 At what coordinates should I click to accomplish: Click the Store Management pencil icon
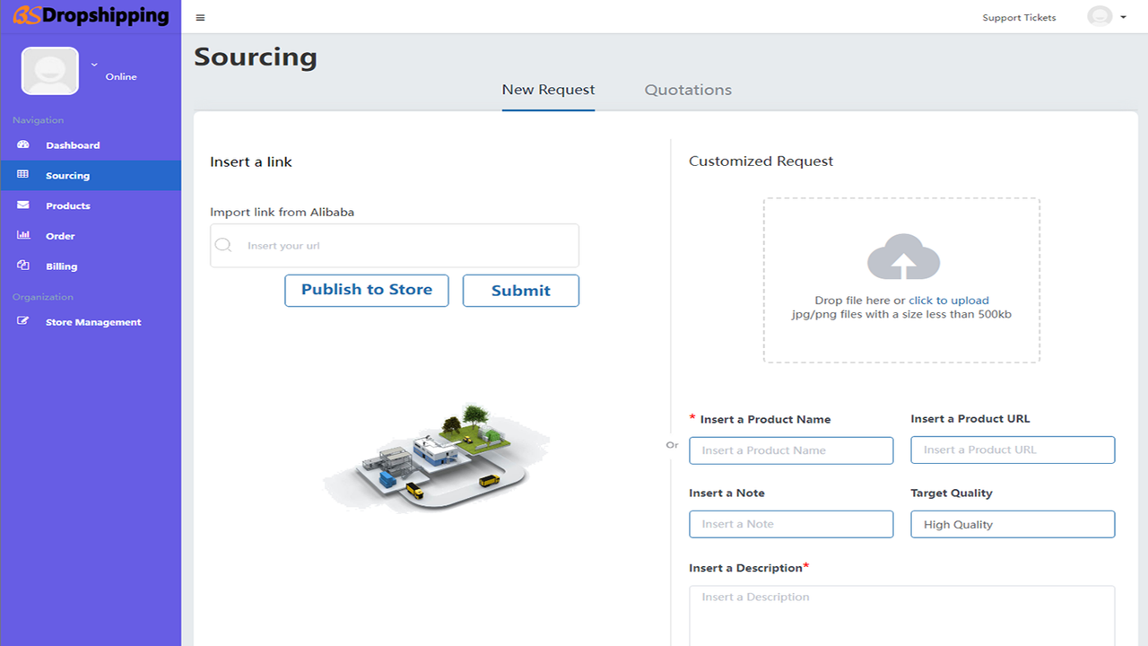tap(22, 321)
